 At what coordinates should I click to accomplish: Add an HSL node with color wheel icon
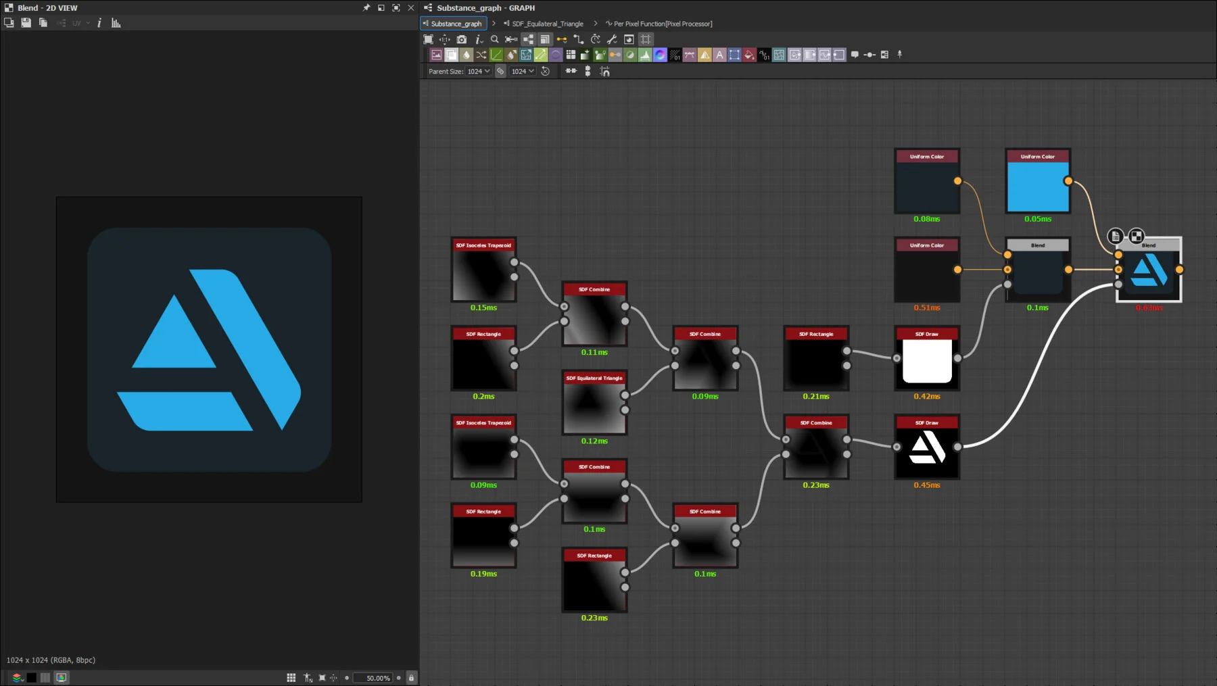pos(660,55)
